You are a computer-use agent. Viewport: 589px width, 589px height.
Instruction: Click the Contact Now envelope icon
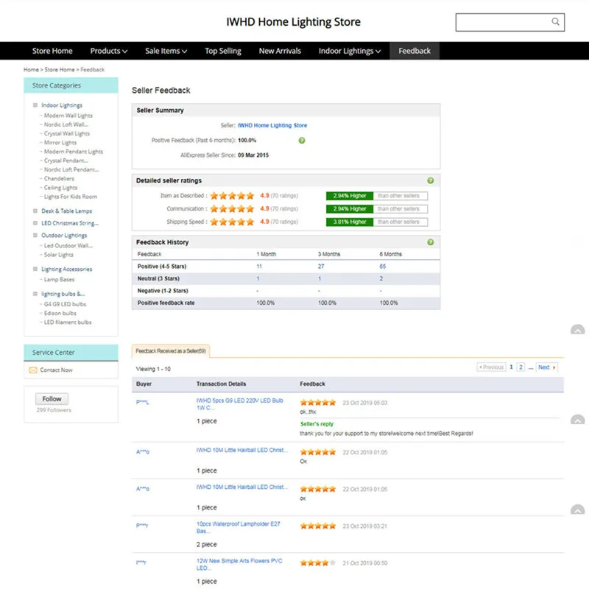point(33,370)
